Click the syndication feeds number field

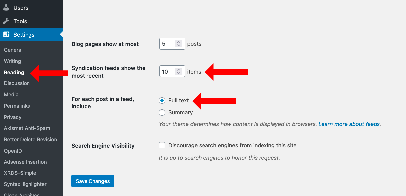tap(167, 72)
